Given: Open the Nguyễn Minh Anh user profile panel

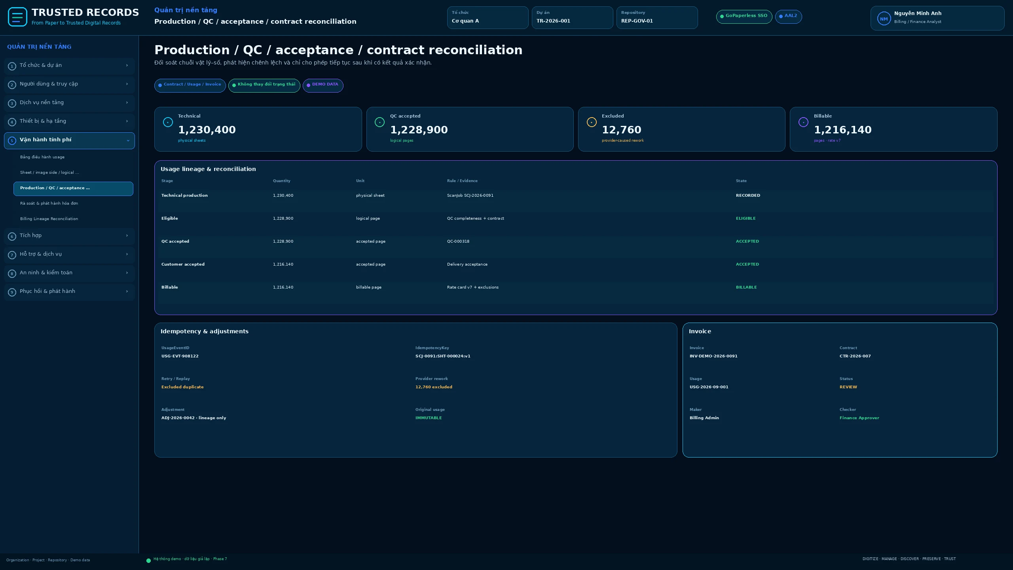Looking at the screenshot, I should 937,18.
